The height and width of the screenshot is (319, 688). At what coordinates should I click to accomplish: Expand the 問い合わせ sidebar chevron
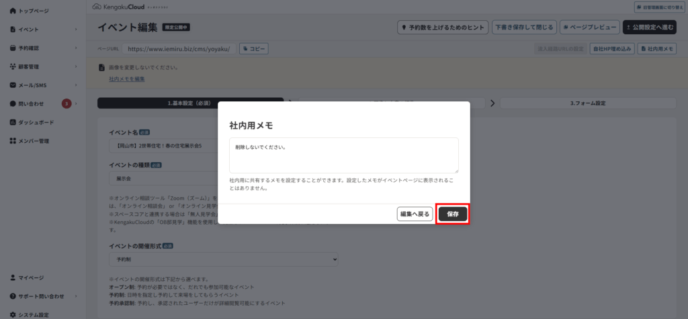(x=76, y=104)
